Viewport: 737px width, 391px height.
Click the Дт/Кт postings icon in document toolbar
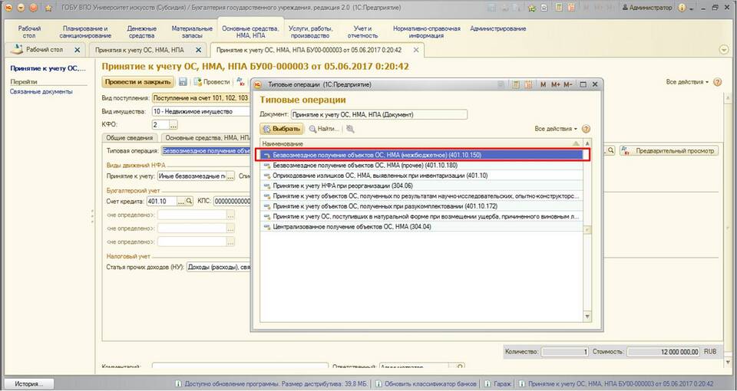241,82
